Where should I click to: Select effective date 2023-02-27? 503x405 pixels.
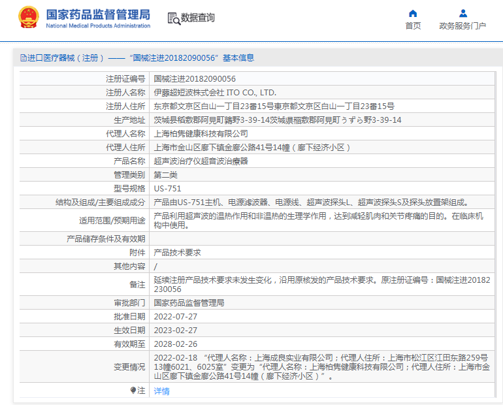coord(176,331)
